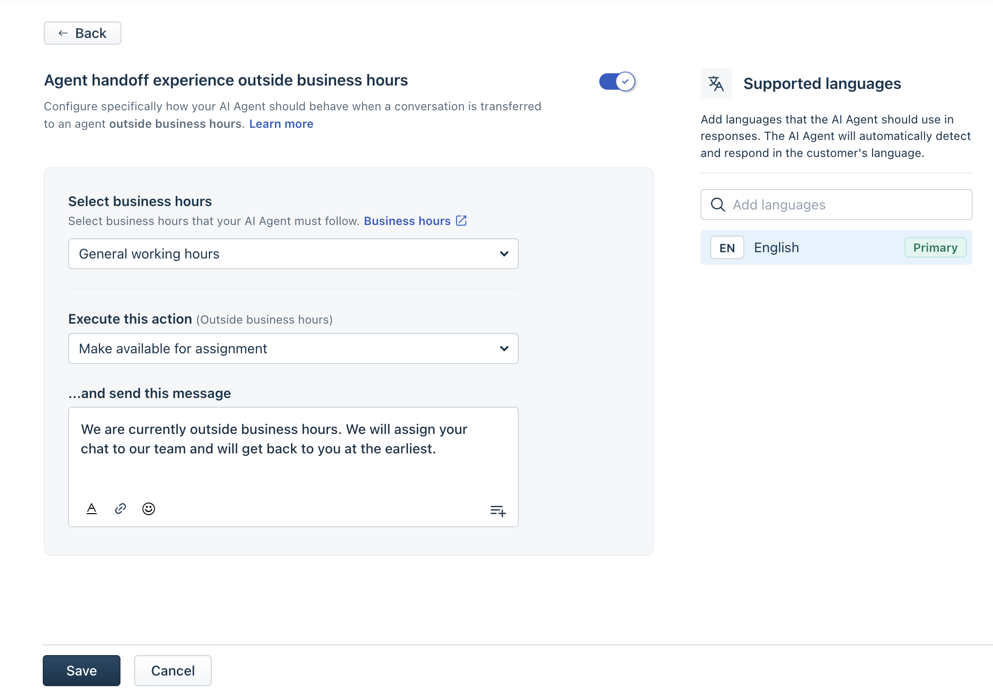Open the Learn more link
Screen dimensions: 993x692
tap(281, 124)
